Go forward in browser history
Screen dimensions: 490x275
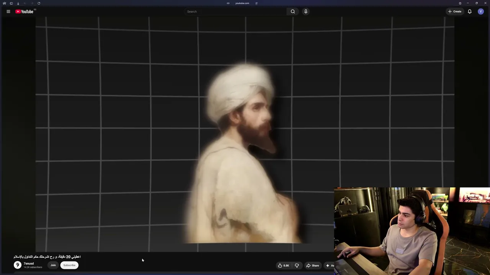click(x=32, y=3)
